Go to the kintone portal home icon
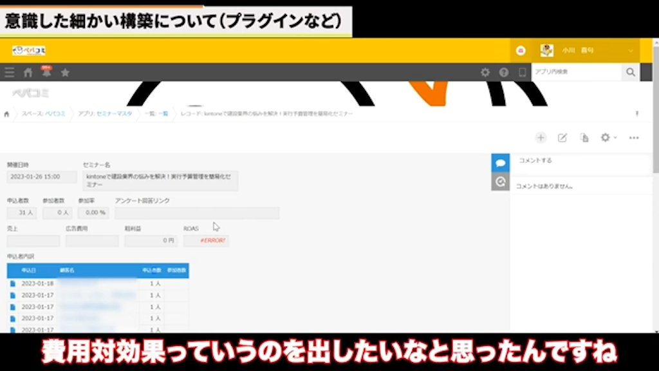Viewport: 659px width, 371px height. (28, 73)
